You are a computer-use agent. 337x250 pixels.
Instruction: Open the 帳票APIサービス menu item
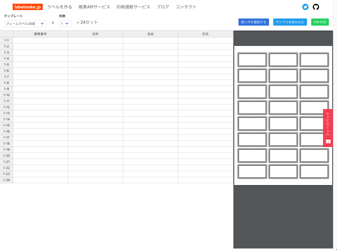[94, 7]
